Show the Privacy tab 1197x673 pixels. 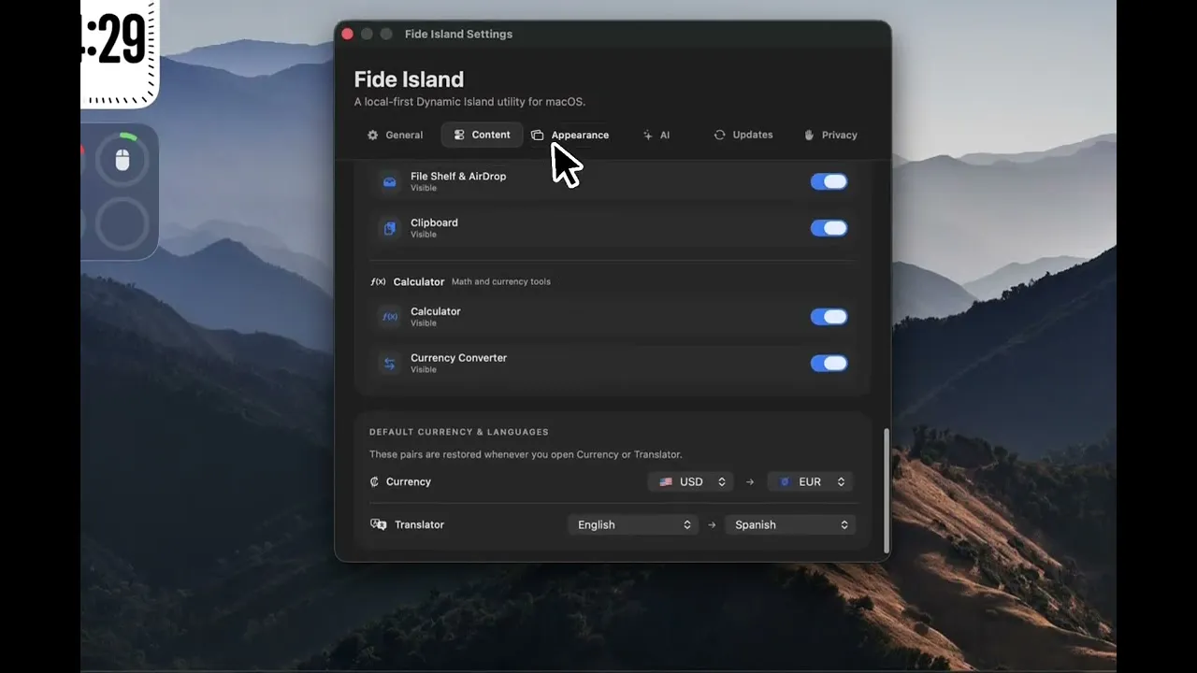(x=830, y=135)
